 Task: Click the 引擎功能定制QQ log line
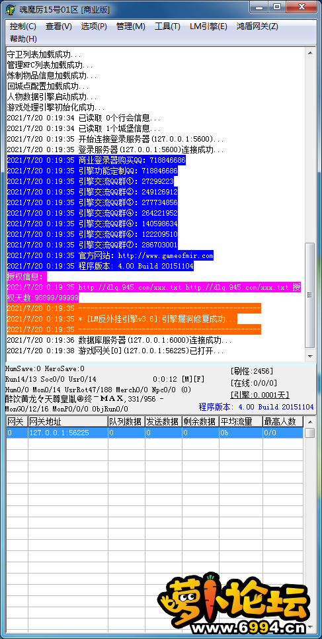pyautogui.click(x=92, y=171)
